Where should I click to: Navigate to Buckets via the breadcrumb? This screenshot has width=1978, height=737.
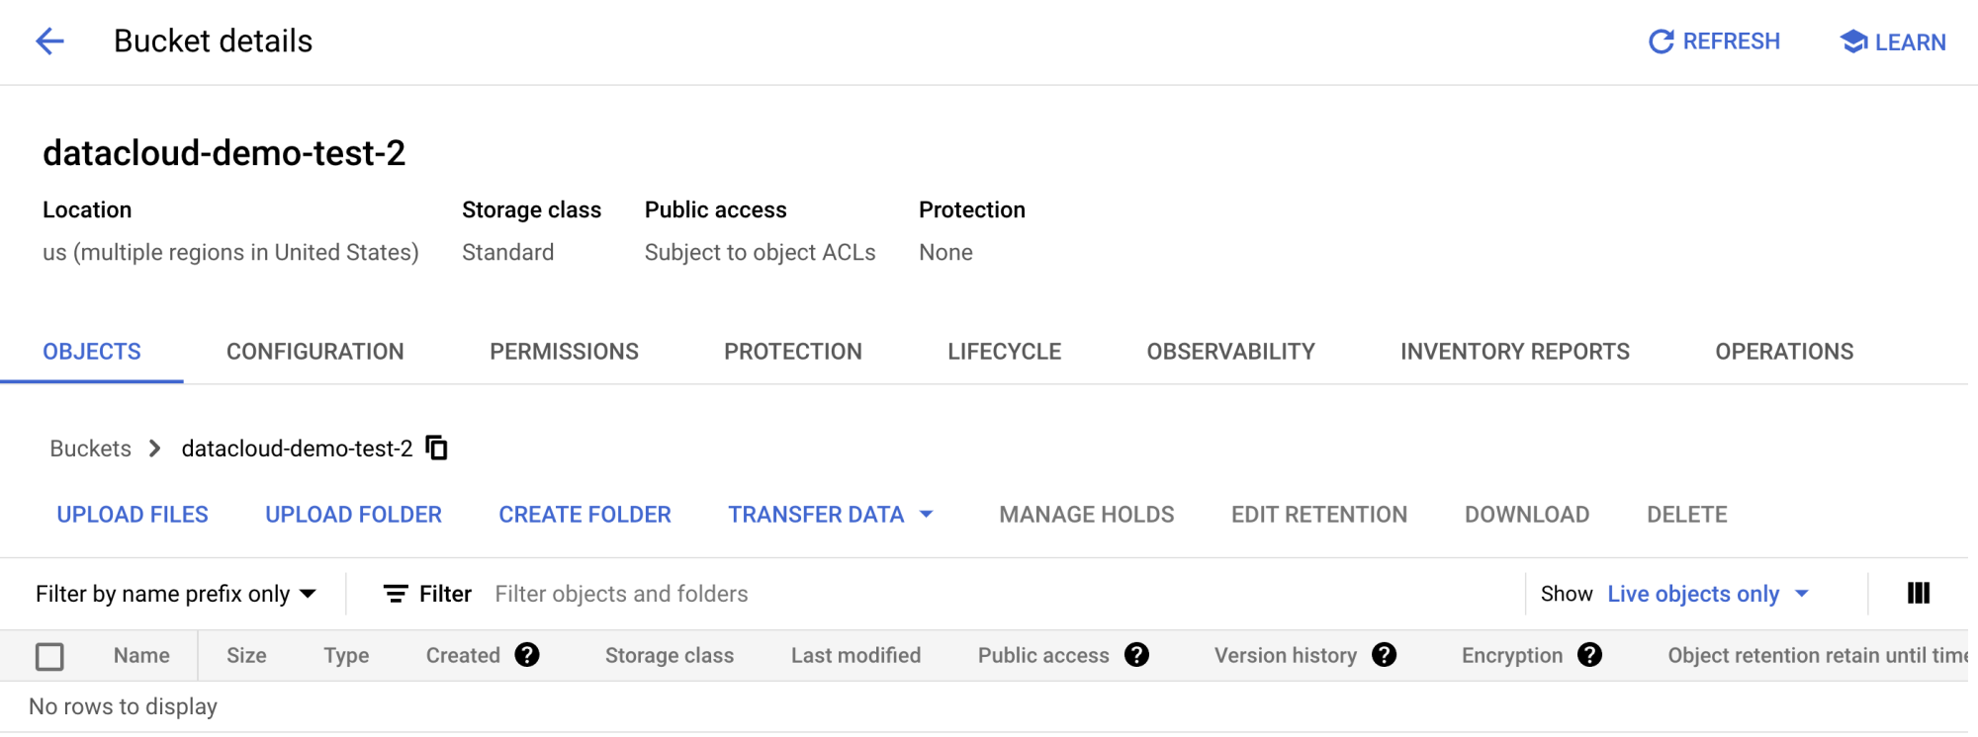[x=90, y=448]
